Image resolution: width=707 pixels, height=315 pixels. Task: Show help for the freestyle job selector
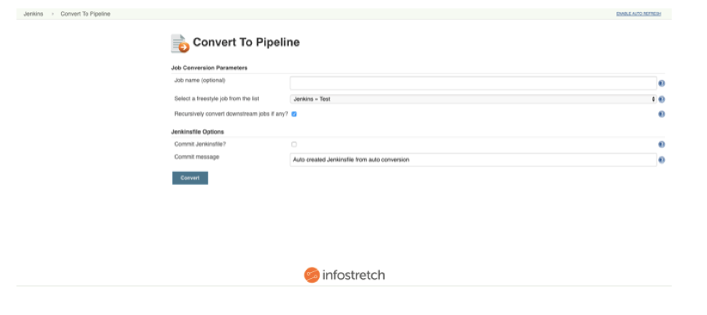661,99
